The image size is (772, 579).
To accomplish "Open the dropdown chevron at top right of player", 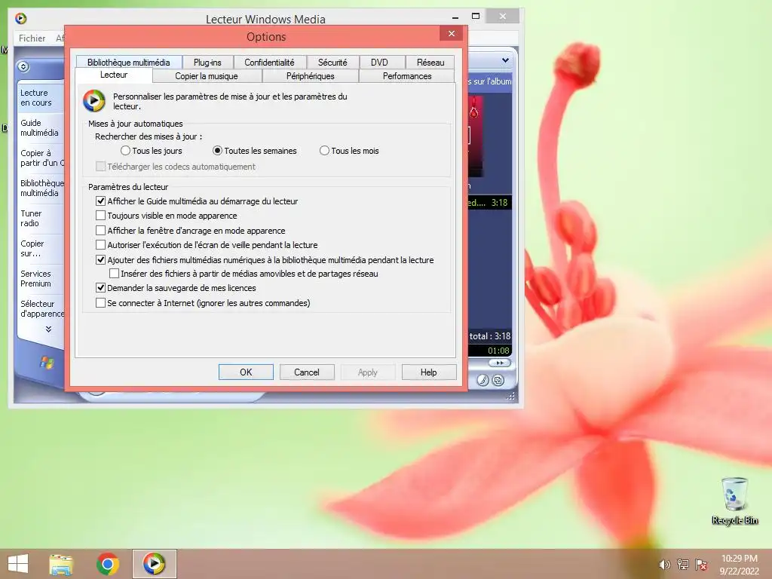I will pyautogui.click(x=505, y=60).
